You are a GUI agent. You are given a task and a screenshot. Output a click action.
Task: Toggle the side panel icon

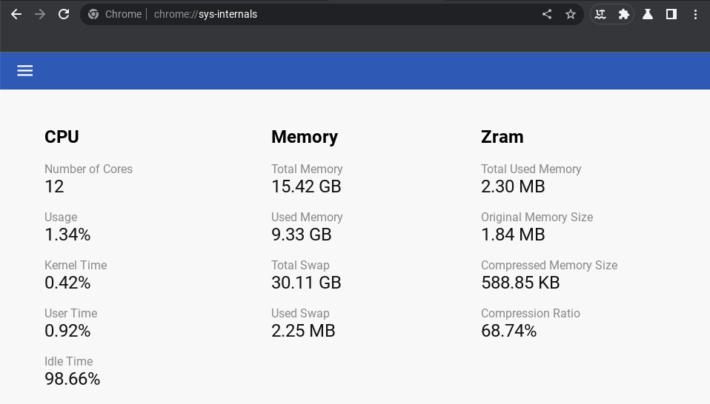point(671,15)
